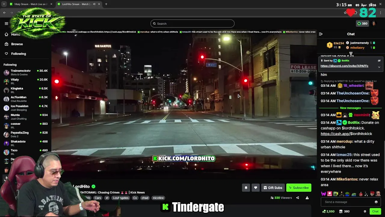Screen dimensions: 385x217
Task: Open chat settings gear icon
Action: 365,212
